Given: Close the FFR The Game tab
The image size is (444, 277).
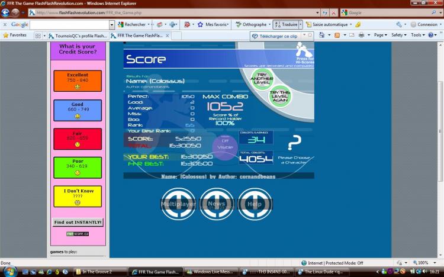Looking at the screenshot, I should pyautogui.click(x=168, y=36).
